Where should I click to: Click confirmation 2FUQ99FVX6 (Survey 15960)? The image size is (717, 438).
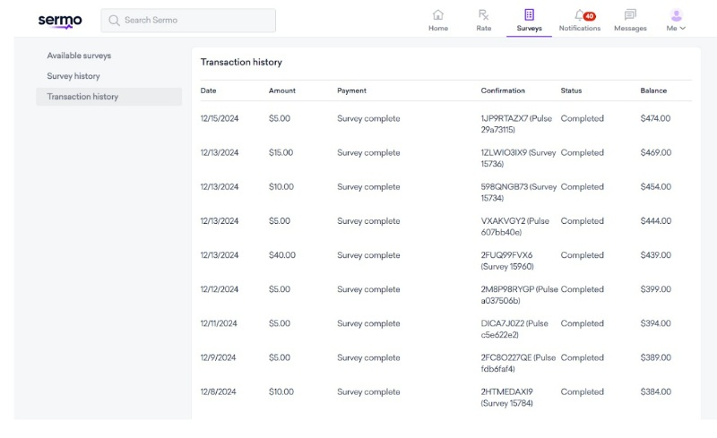[x=507, y=261]
